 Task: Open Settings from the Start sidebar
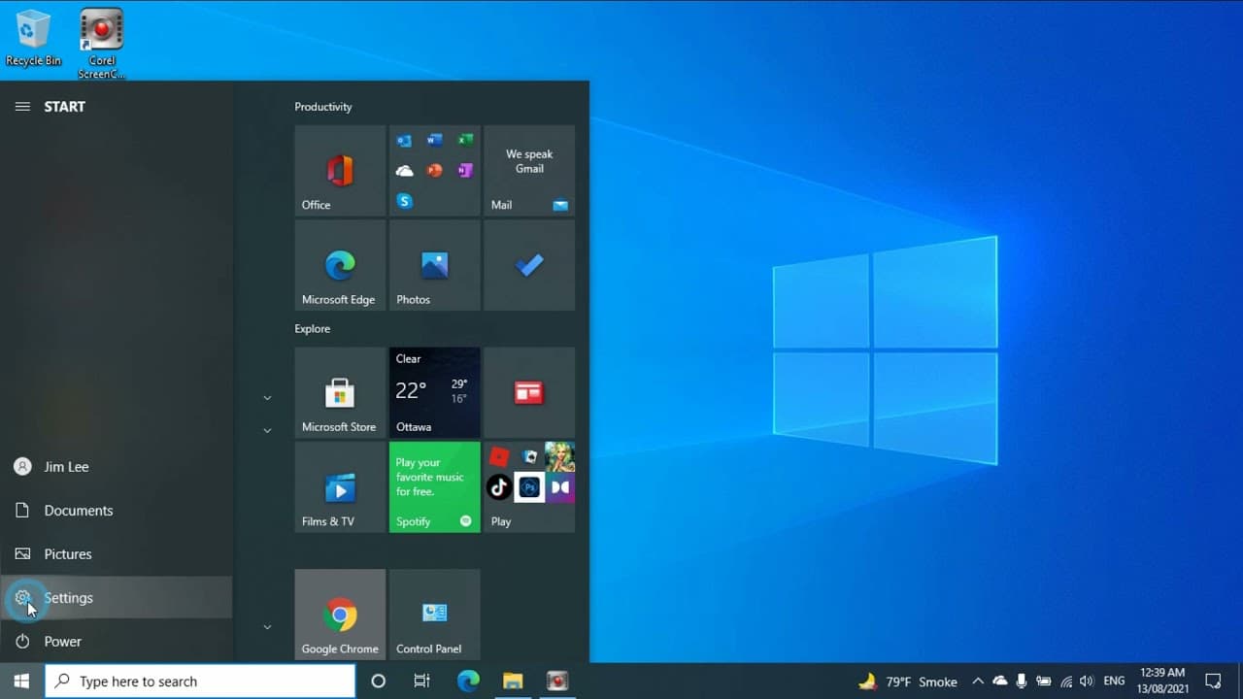click(117, 598)
